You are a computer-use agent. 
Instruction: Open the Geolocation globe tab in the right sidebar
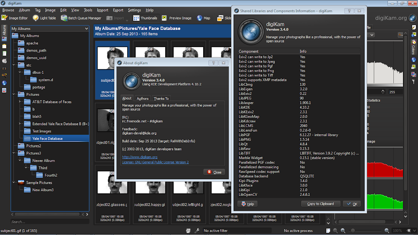coord(413,60)
